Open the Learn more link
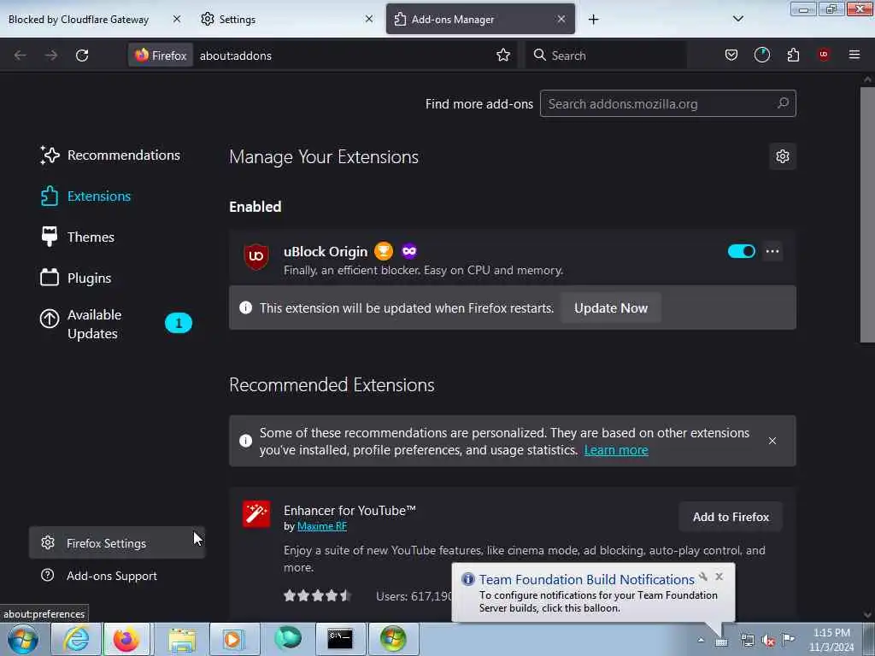Image resolution: width=875 pixels, height=656 pixels. click(616, 450)
